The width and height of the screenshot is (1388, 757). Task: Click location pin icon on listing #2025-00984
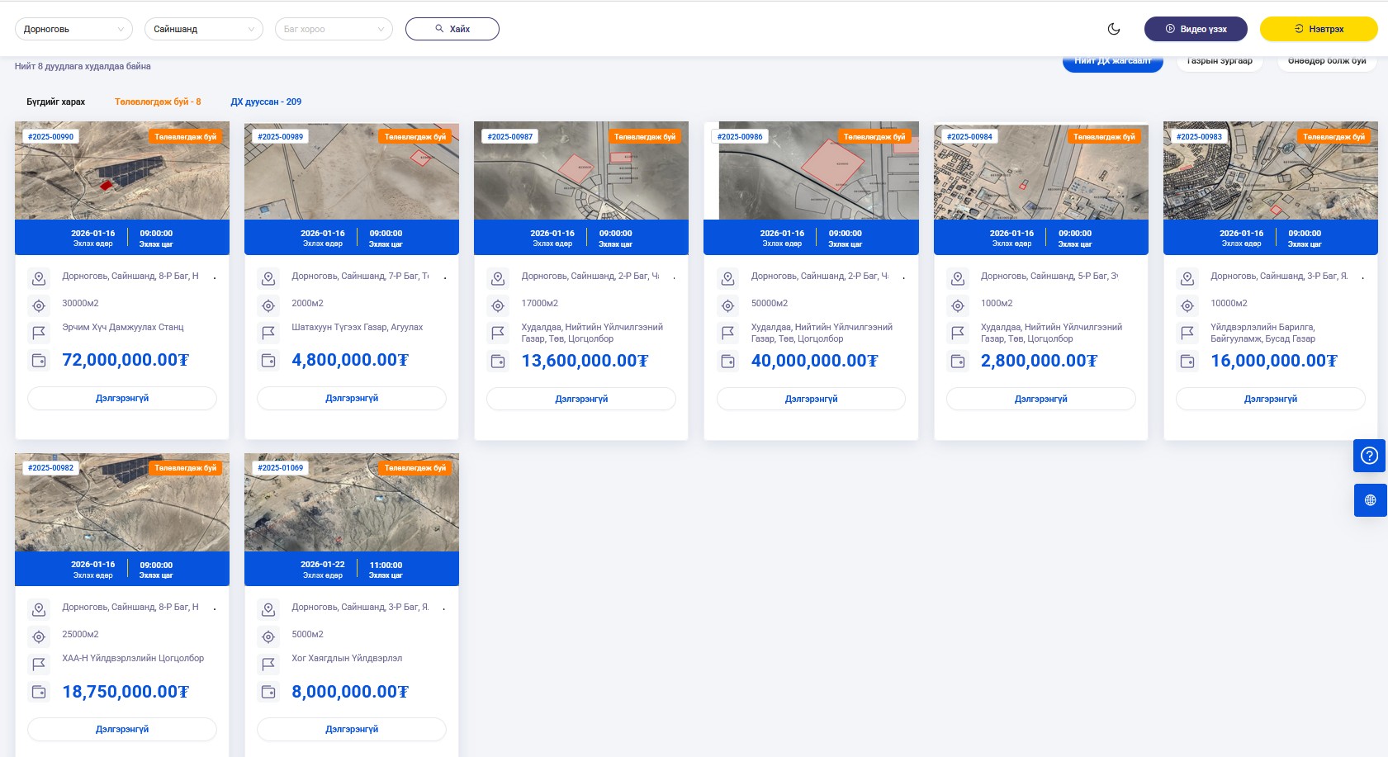(958, 279)
